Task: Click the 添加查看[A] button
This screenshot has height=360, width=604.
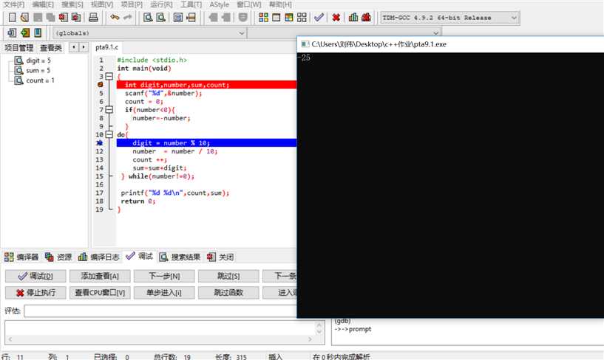Action: coord(100,276)
